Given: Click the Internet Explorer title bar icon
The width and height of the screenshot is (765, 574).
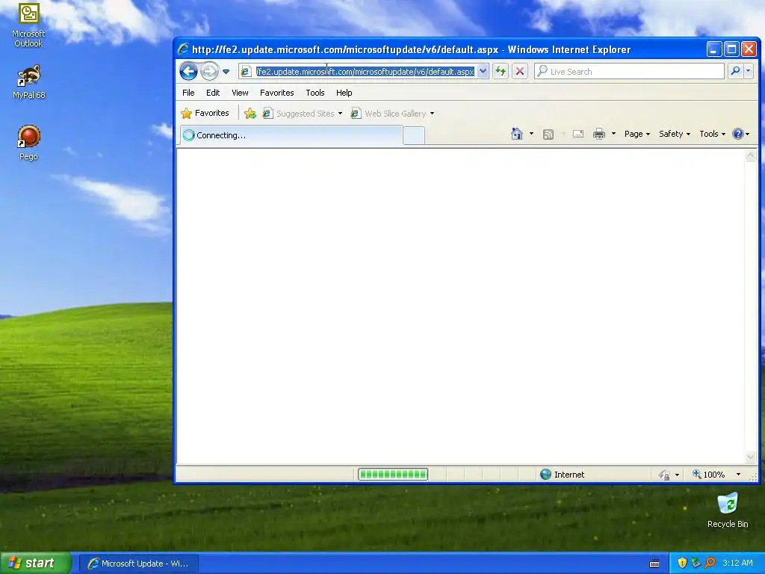Looking at the screenshot, I should click(184, 49).
